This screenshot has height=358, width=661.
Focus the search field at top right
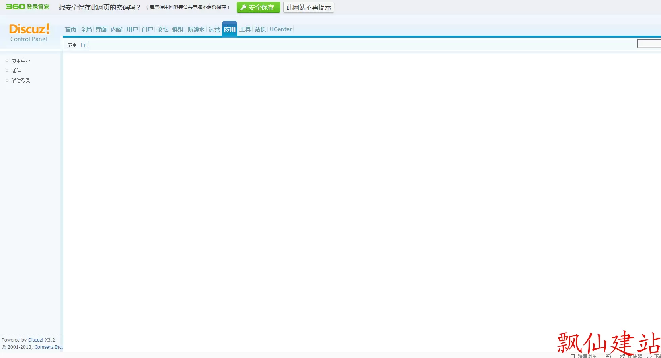[x=649, y=44]
